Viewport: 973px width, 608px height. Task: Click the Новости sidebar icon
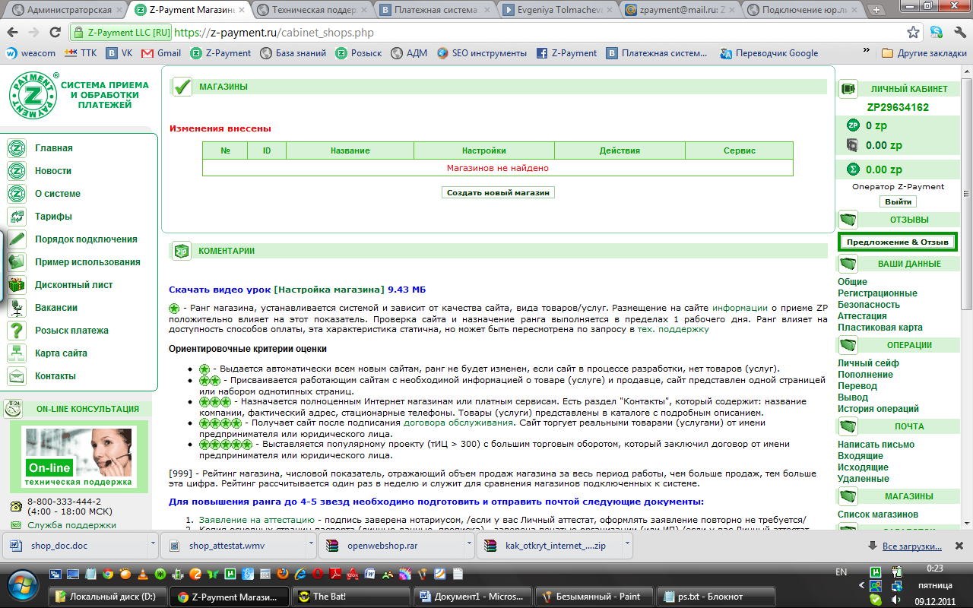(x=17, y=171)
